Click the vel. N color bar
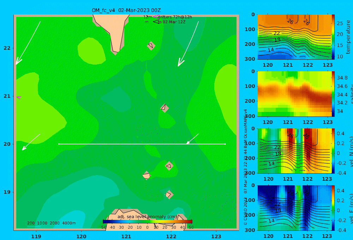353x240 pixels. tap(333, 151)
